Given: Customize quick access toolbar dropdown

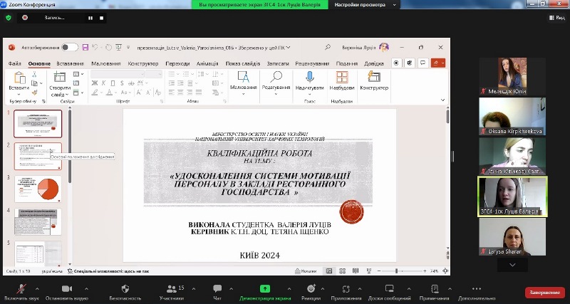Looking at the screenshot, I should tap(128, 47).
